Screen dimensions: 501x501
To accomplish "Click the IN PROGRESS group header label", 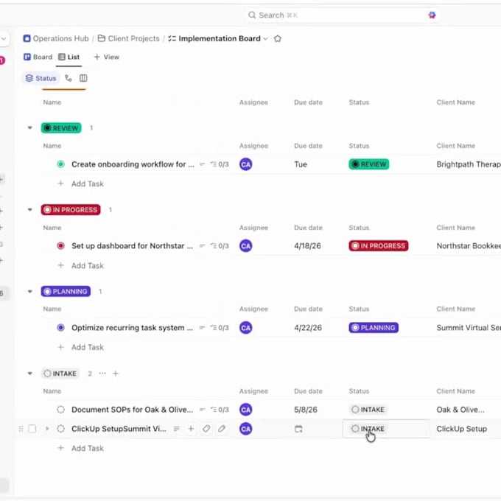I will (x=71, y=209).
